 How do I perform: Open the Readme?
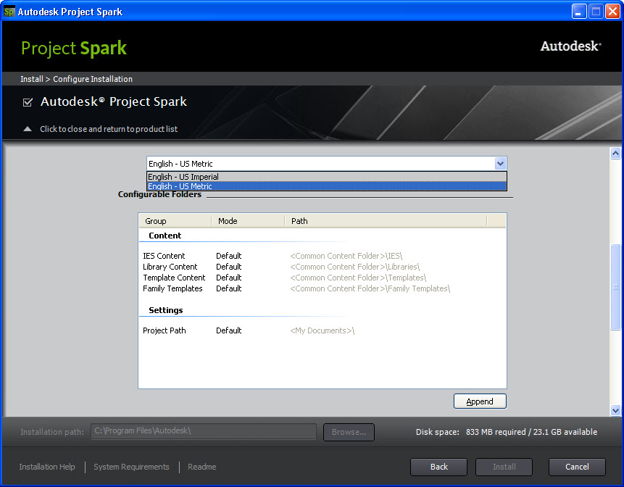pyautogui.click(x=201, y=467)
